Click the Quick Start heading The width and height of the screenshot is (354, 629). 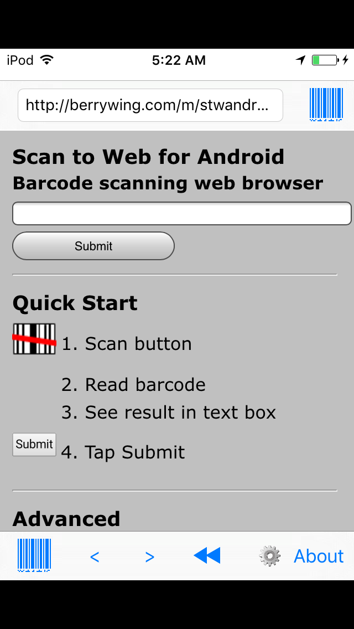point(75,303)
